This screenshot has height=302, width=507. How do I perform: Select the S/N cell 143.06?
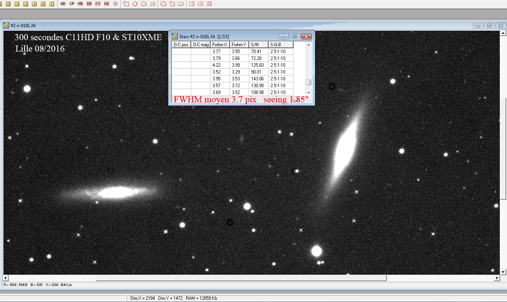point(259,79)
